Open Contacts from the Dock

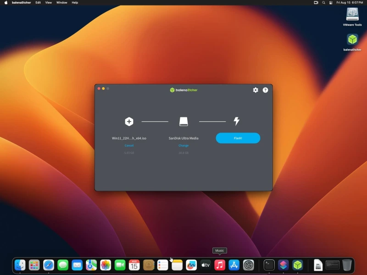148,265
